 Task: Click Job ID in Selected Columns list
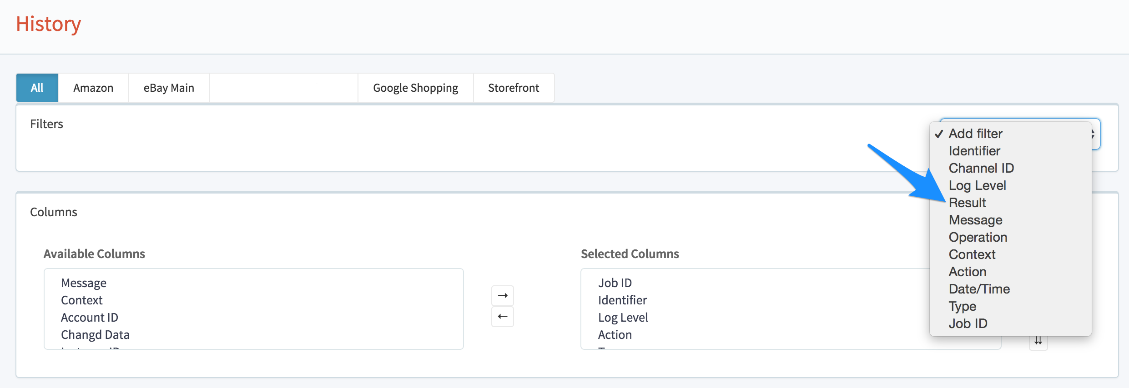point(615,283)
